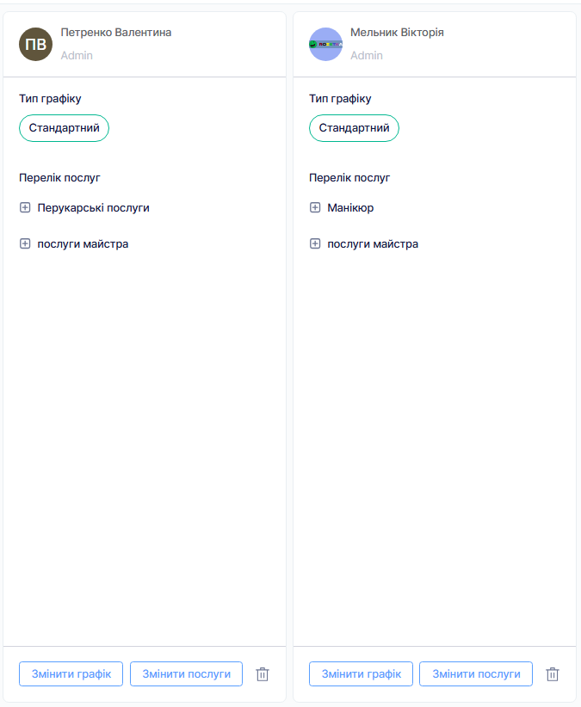This screenshot has width=581, height=707.
Task: Expand the Перукарські послуги plus icon
Action: coord(25,207)
